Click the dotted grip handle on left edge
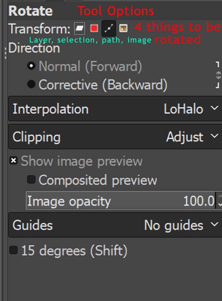Viewport: 222px width, 301px height. click(x=5, y=53)
